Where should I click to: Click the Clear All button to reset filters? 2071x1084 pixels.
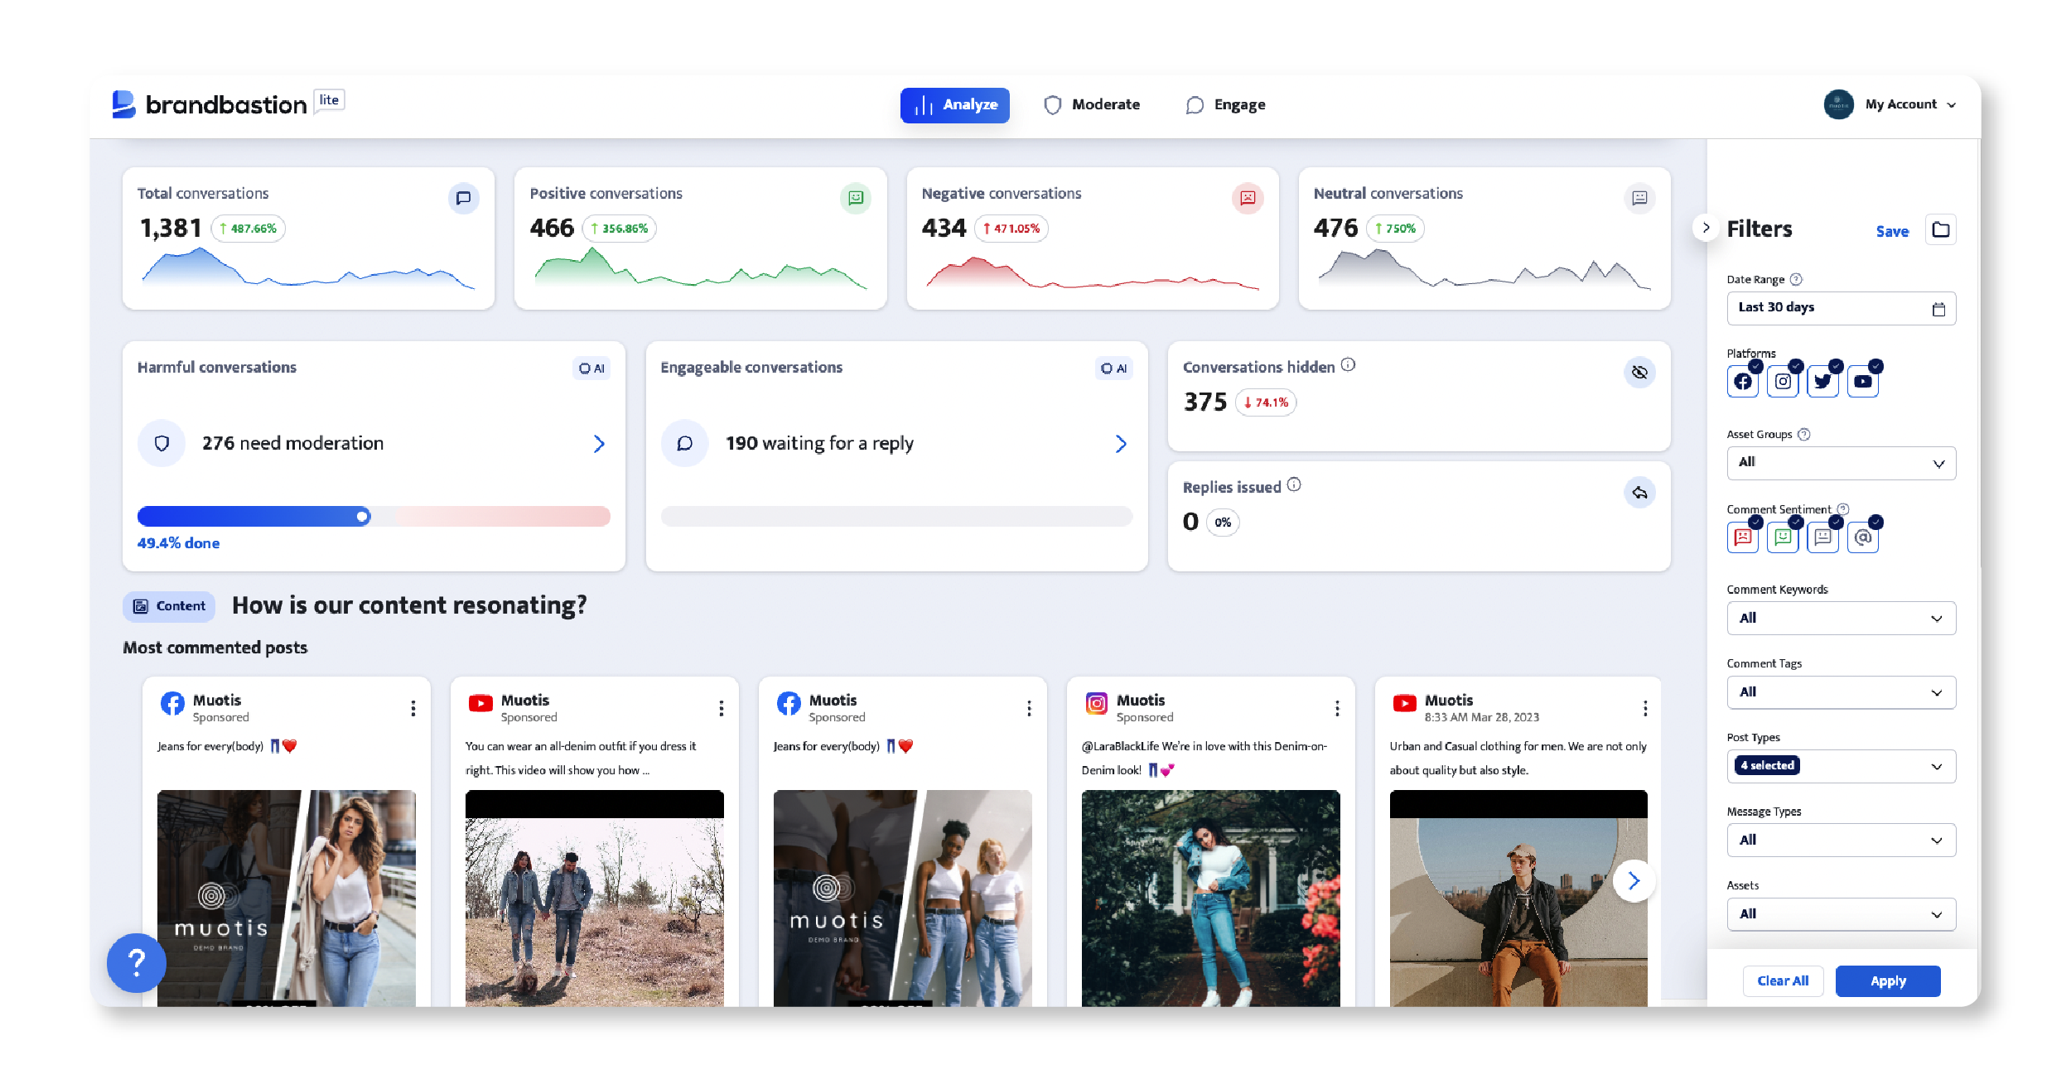1784,980
